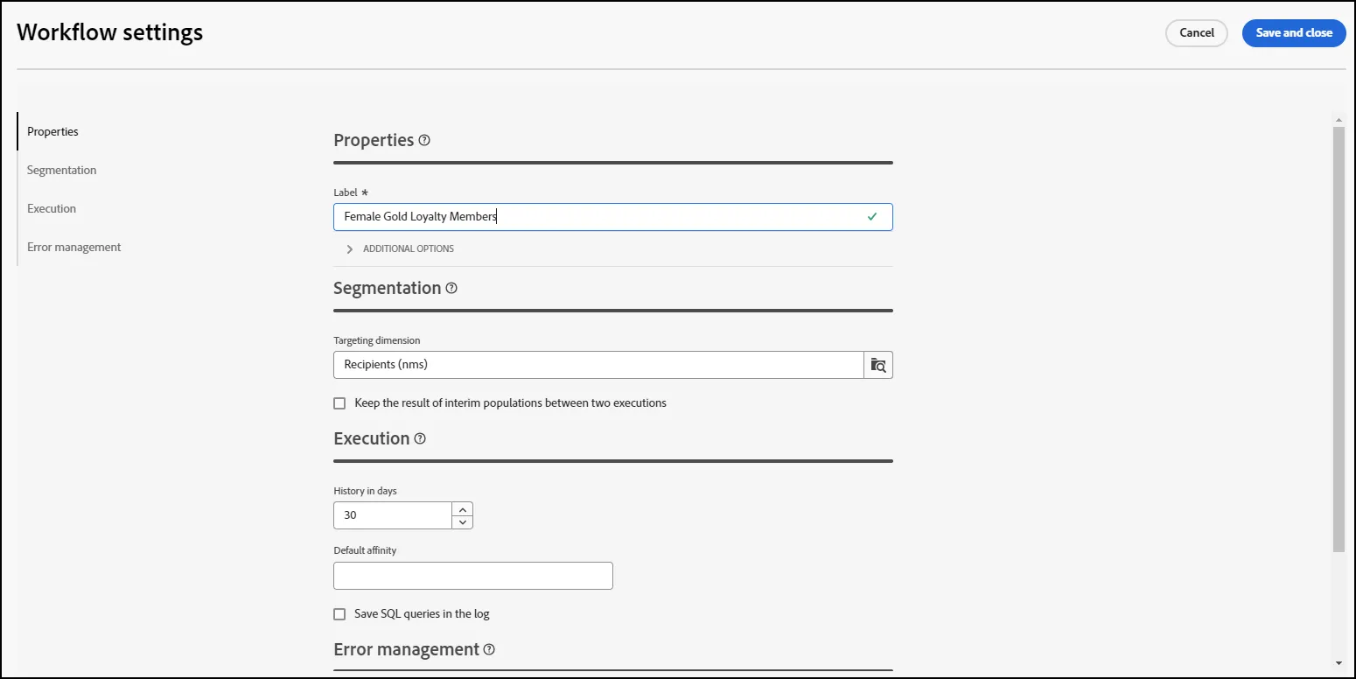Jump to Error management in sidebar
This screenshot has height=679, width=1356.
point(74,247)
